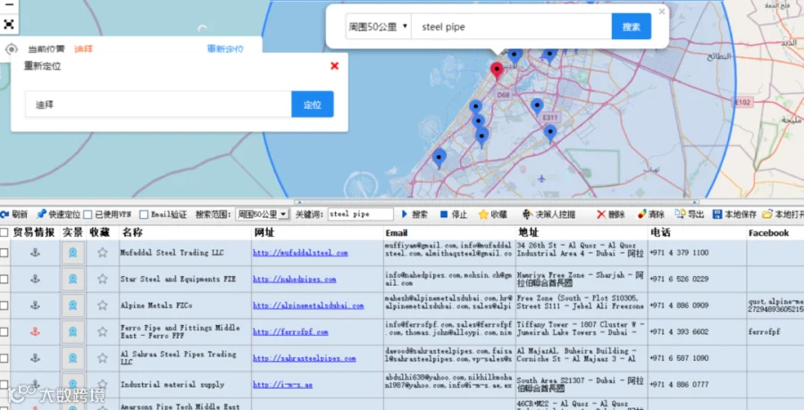Click the Email column header
Screen dimensions: 804x410
[x=397, y=232]
